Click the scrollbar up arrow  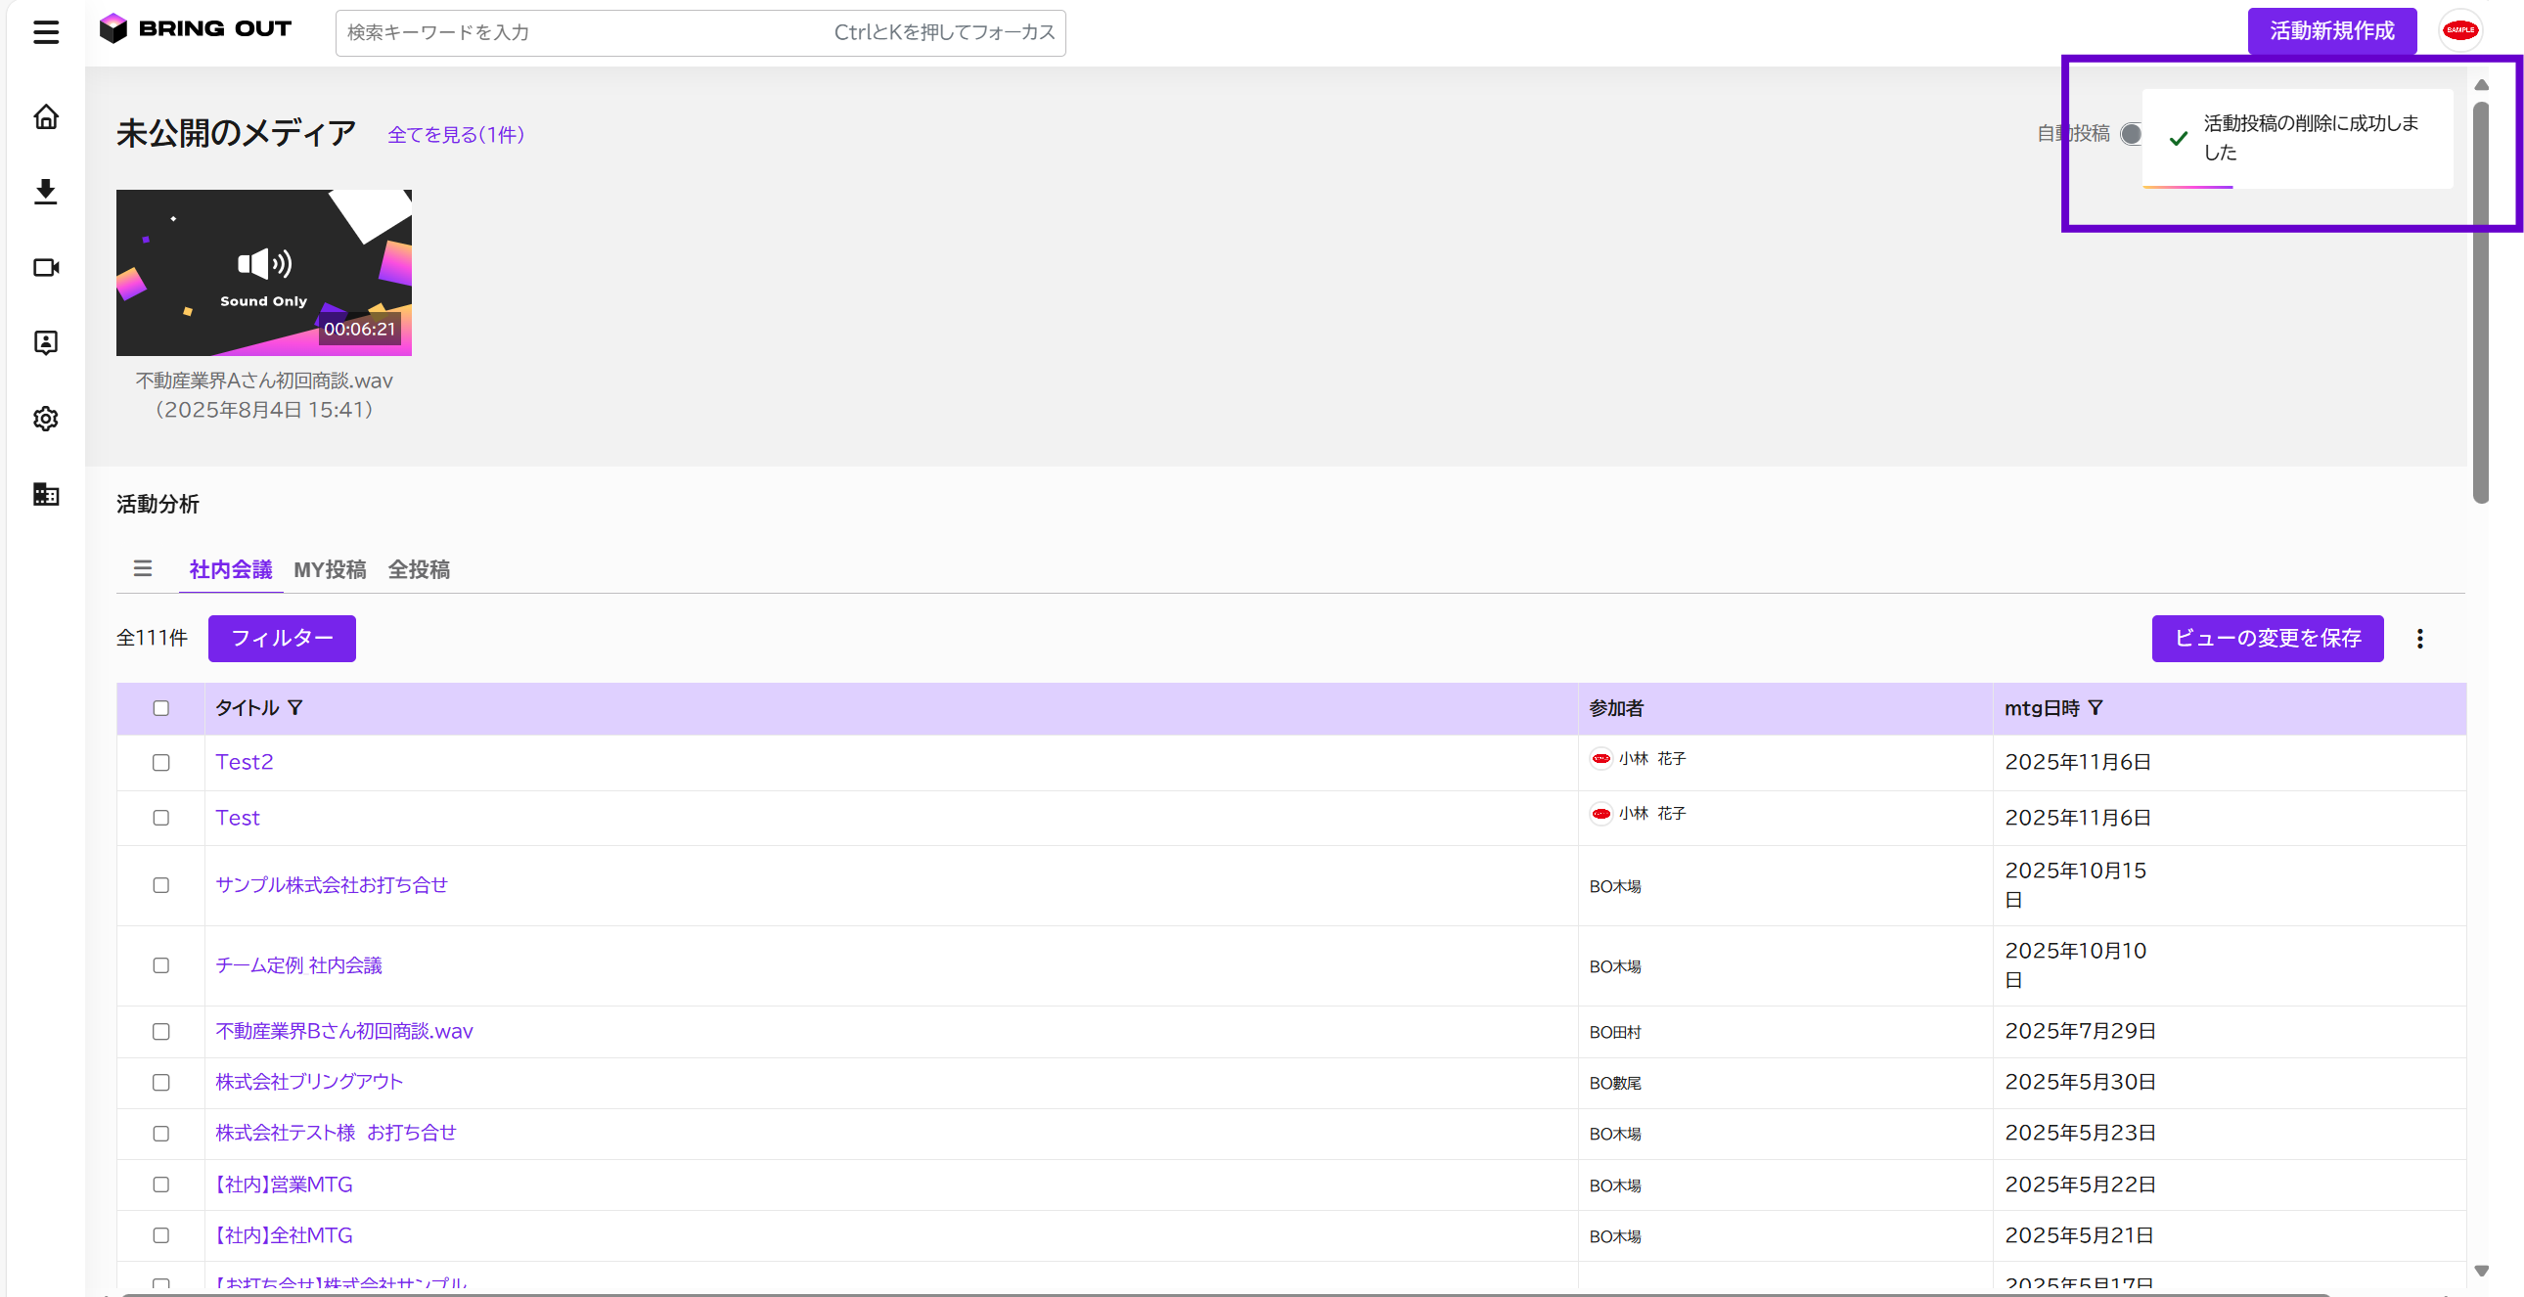2480,85
